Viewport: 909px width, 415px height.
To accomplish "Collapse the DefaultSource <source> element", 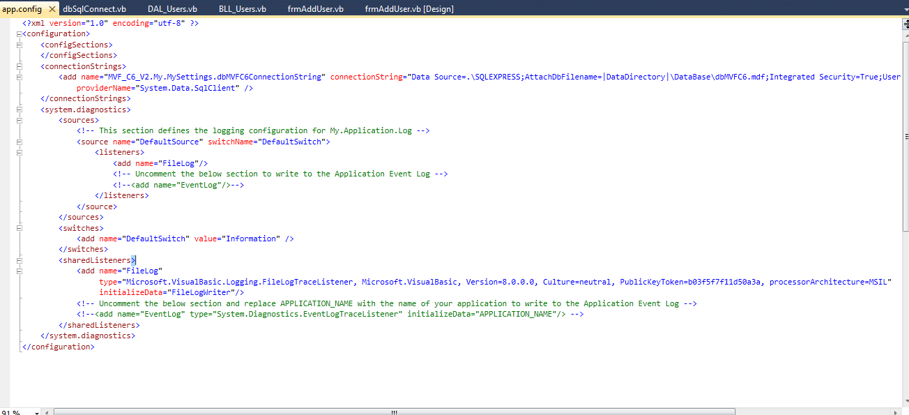I will 20,142.
